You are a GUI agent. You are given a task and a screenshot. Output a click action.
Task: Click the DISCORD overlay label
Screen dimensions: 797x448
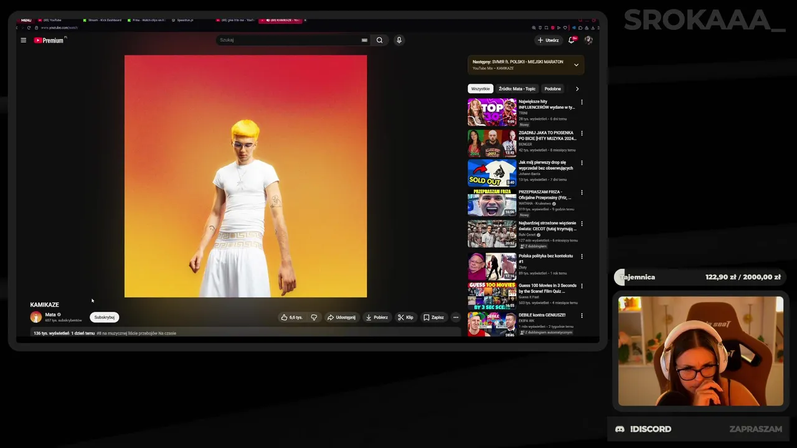coord(651,429)
